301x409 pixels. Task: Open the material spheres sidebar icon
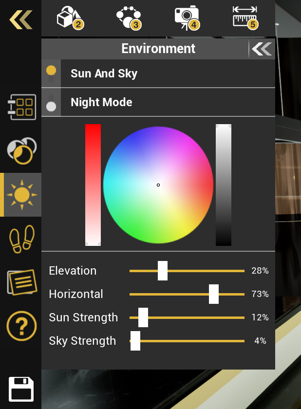click(x=21, y=151)
